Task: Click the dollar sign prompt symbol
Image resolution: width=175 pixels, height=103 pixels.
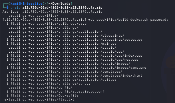Action: click(7, 7)
